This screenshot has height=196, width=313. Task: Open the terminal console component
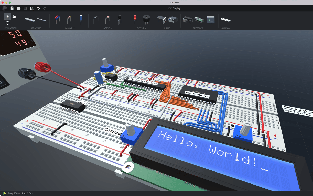[x=211, y=20]
